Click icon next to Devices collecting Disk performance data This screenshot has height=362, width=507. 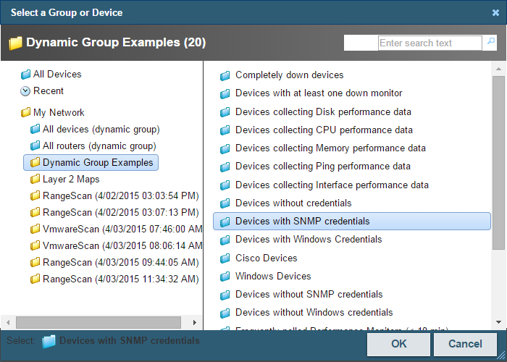pos(225,112)
